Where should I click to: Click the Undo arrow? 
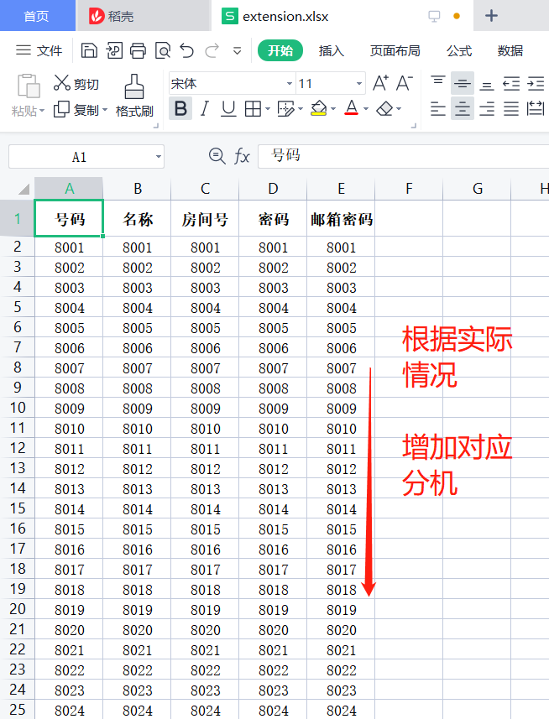pos(187,51)
